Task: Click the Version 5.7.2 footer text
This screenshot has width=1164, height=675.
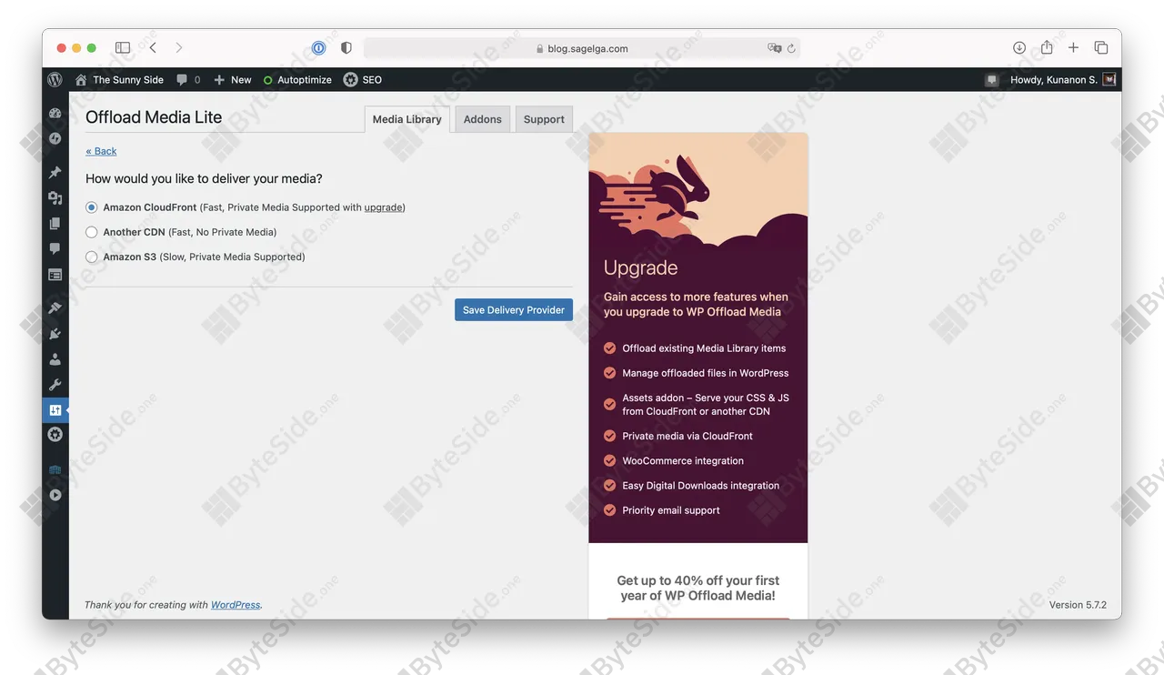Action: click(x=1078, y=604)
